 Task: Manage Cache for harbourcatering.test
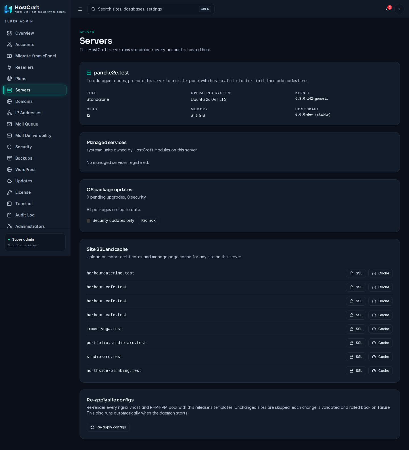pos(381,273)
